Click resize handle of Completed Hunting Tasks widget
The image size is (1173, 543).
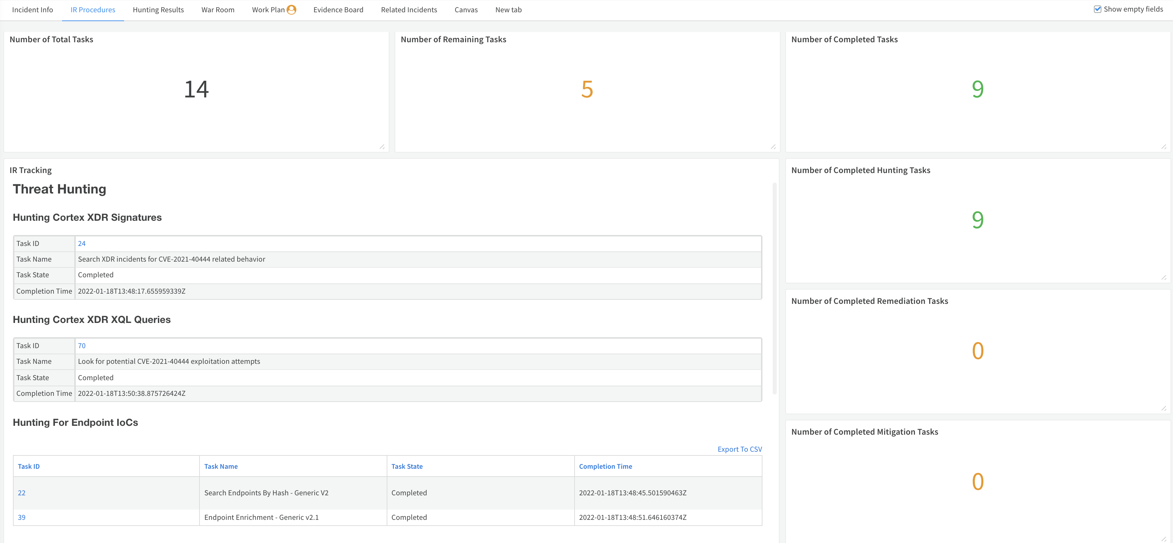[1163, 277]
